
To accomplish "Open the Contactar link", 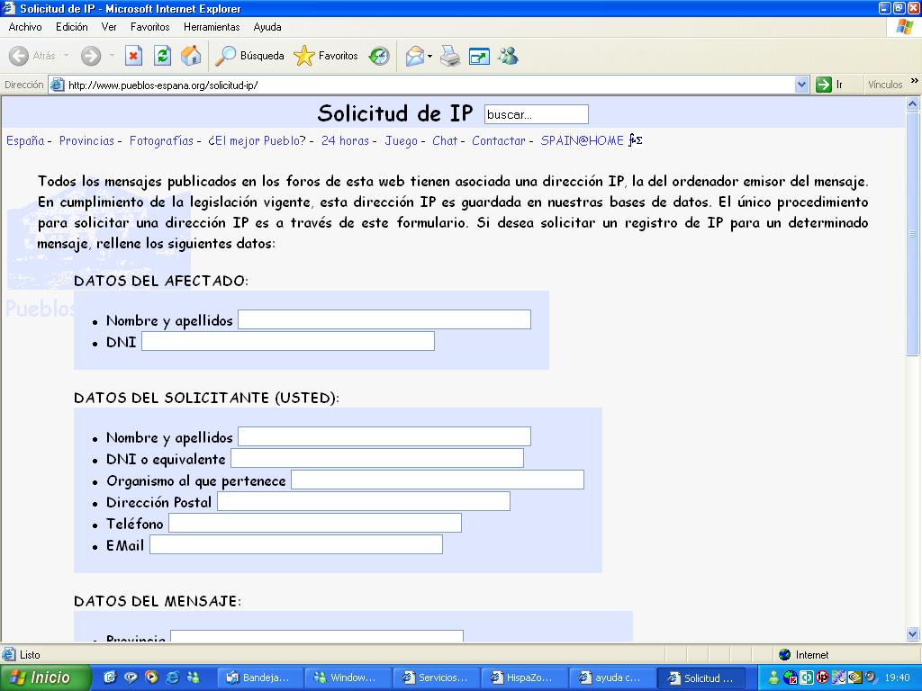I will pyautogui.click(x=498, y=140).
